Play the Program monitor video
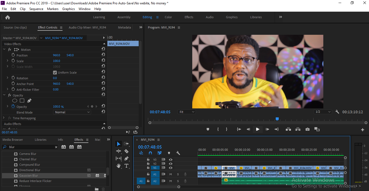This screenshot has height=191, width=369. 258,129
